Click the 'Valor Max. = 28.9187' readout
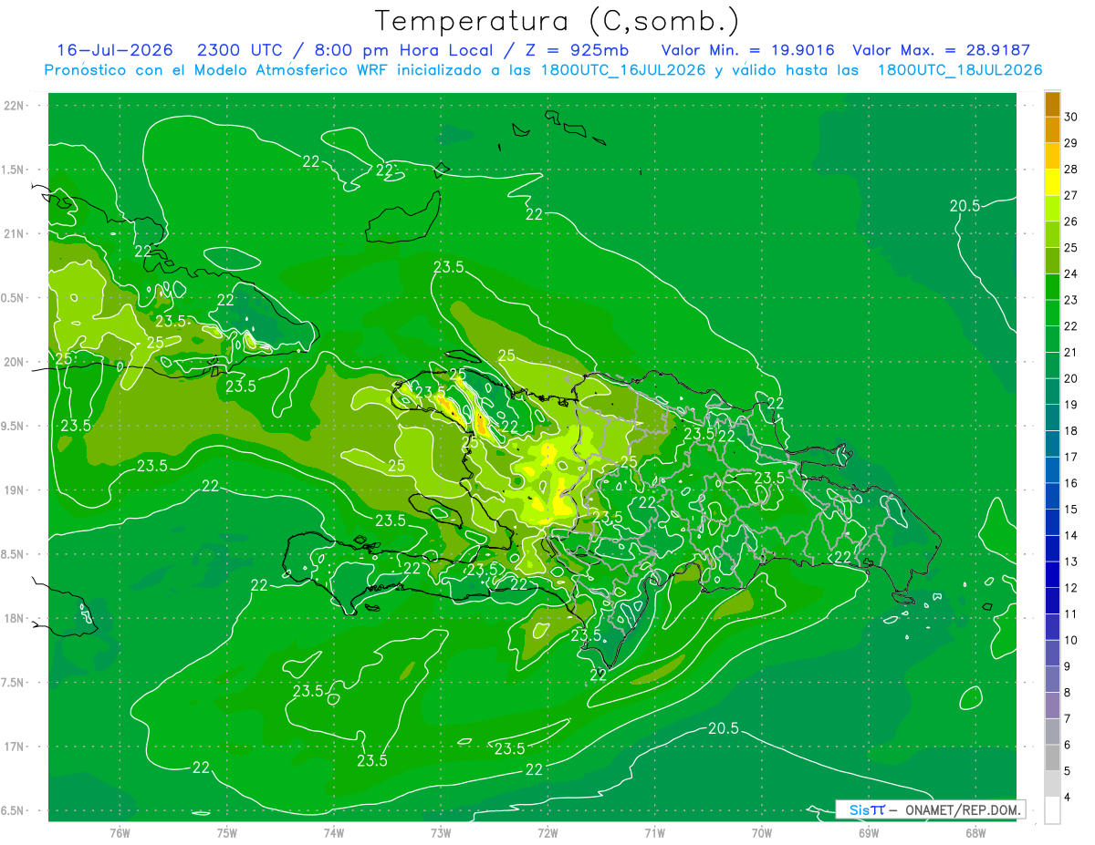The image size is (1095, 845). pos(941,50)
